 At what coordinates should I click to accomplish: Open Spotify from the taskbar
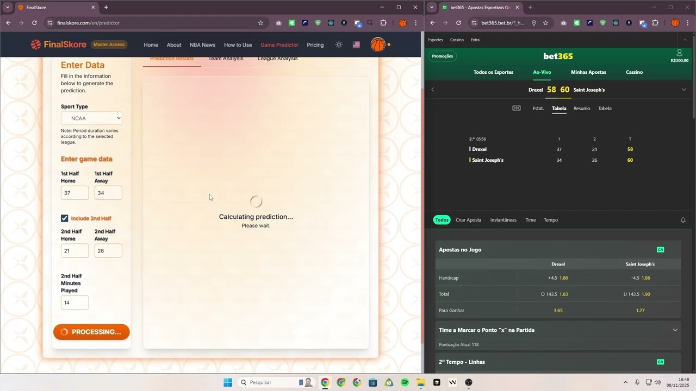click(x=405, y=382)
